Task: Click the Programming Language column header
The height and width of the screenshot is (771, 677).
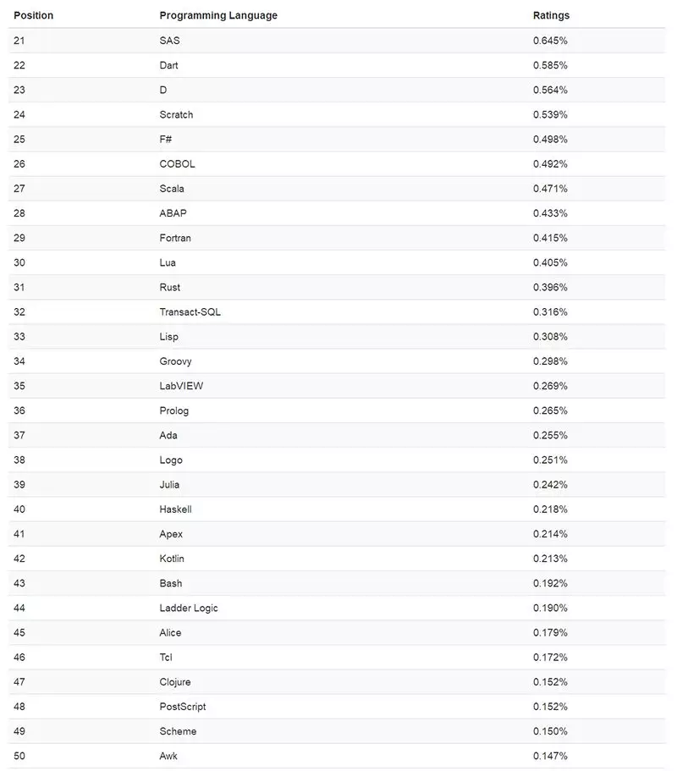Action: pyautogui.click(x=218, y=15)
